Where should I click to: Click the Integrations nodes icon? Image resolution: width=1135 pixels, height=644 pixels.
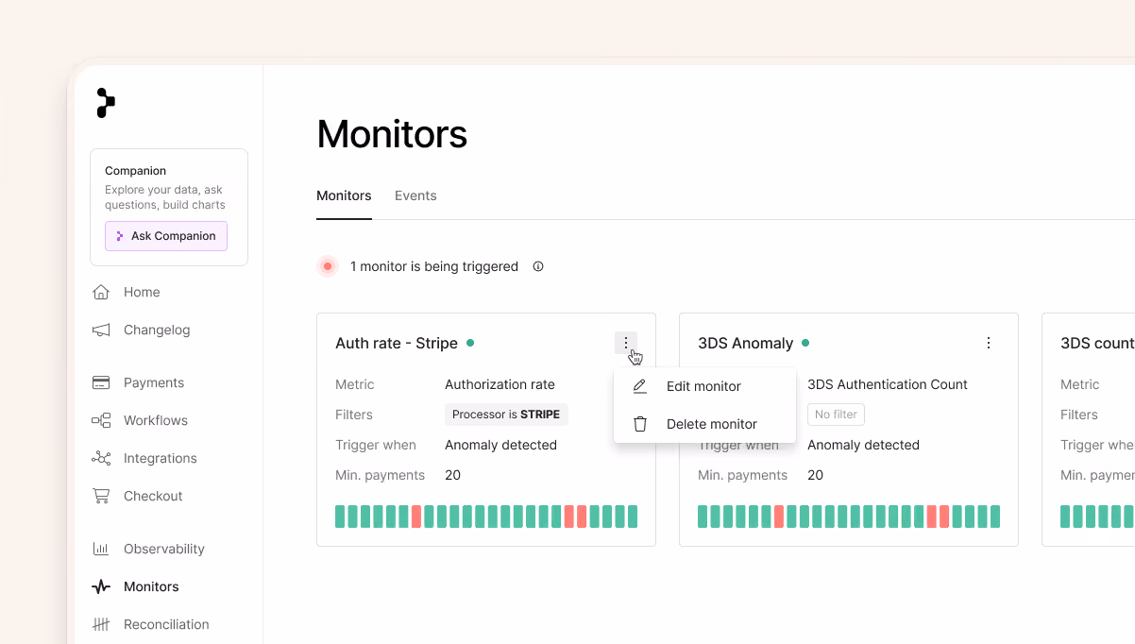[101, 458]
